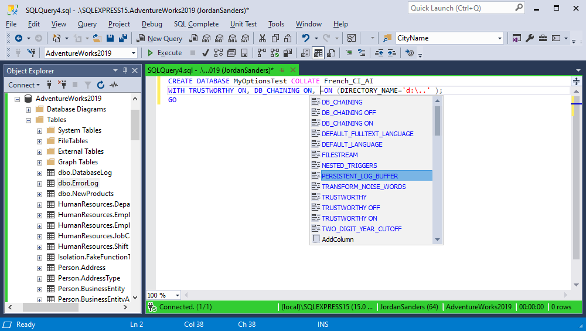Expand the dbo.ErrorLog table node
Viewport: 586px width, 331px height.
[x=39, y=184]
